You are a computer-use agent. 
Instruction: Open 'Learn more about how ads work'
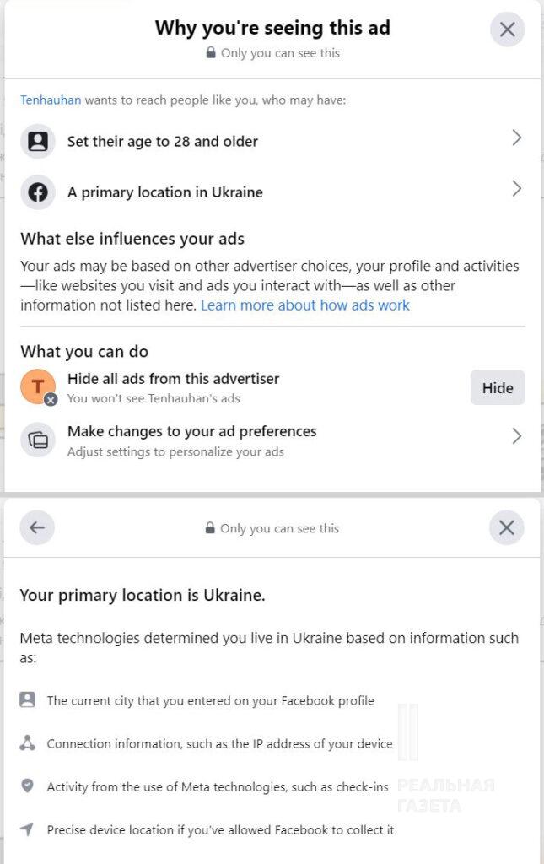coord(304,305)
